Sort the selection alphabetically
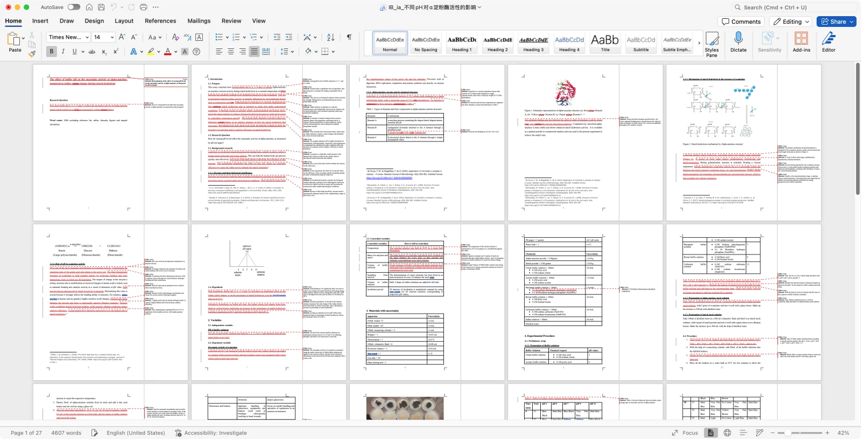861x439 pixels. coord(331,37)
